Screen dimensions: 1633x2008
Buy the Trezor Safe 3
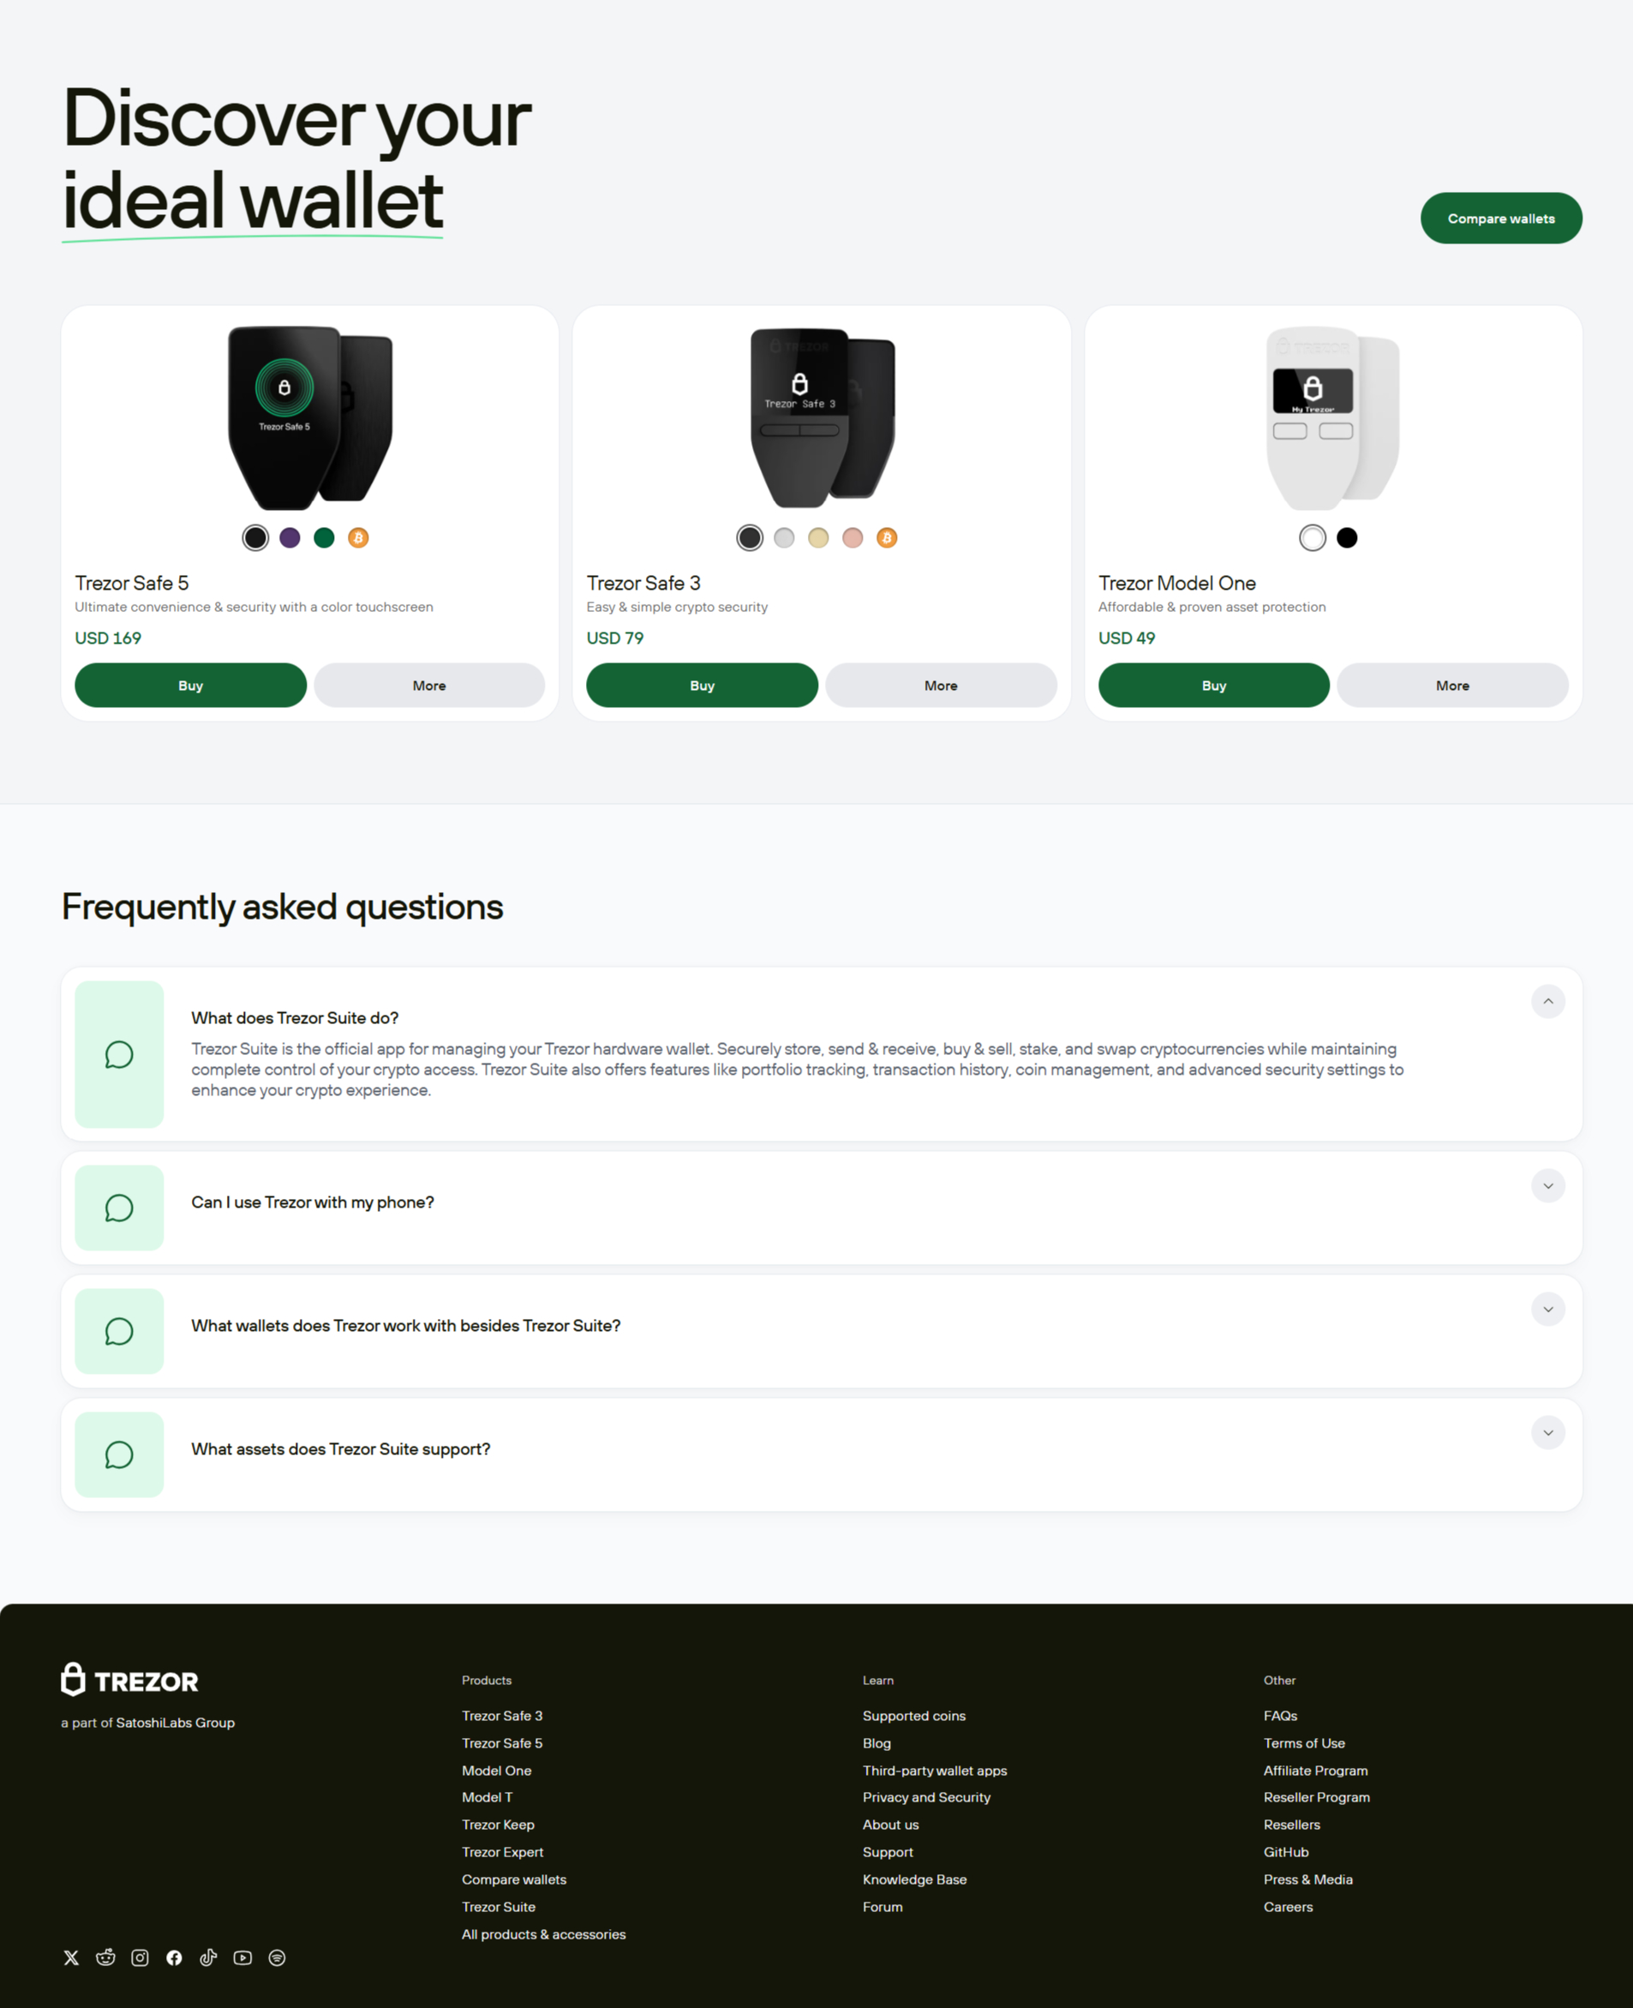tap(702, 685)
